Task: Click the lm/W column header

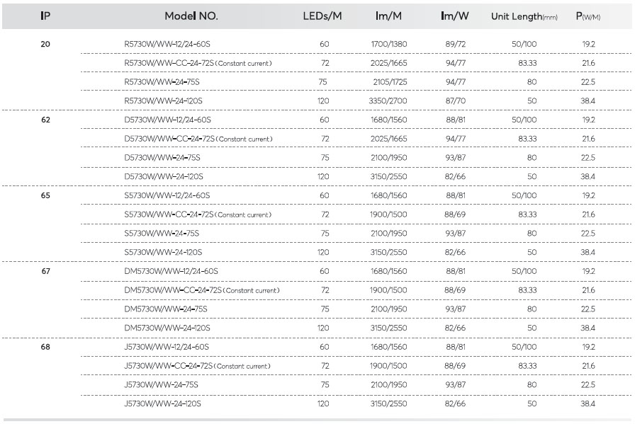Action: (x=455, y=16)
